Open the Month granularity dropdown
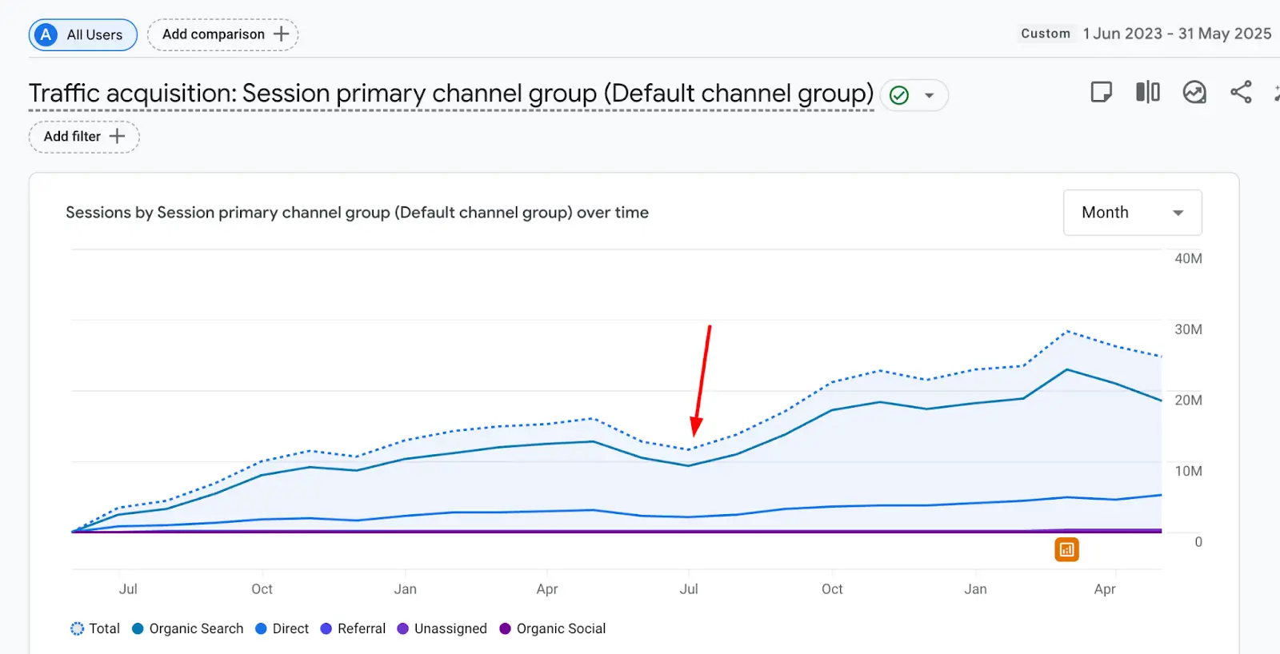Screen dimensions: 1280x654 (1132, 213)
